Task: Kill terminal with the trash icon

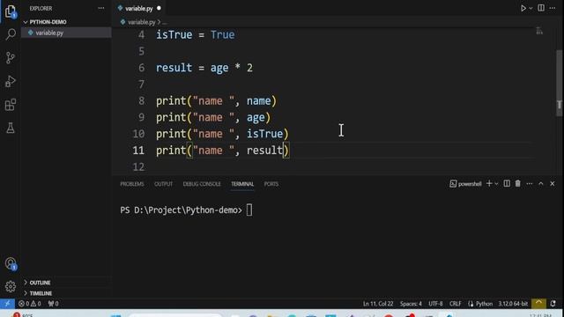Action: pyautogui.click(x=517, y=184)
